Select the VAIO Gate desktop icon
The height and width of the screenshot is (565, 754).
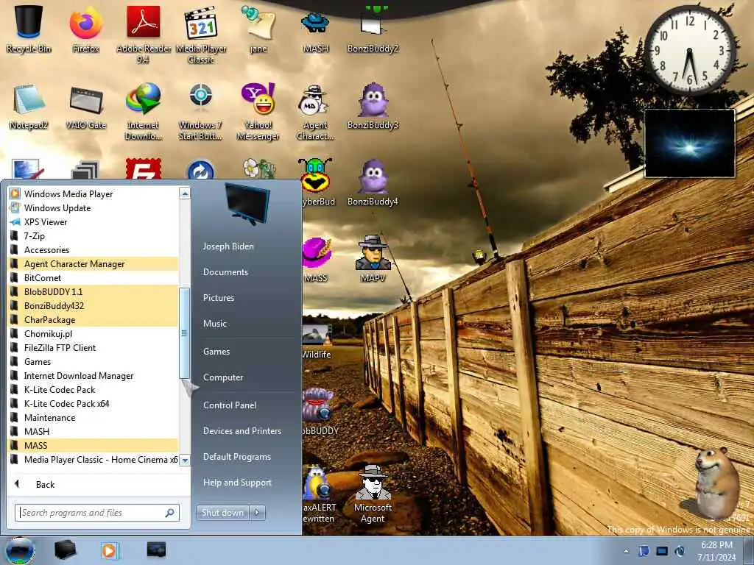pos(85,107)
